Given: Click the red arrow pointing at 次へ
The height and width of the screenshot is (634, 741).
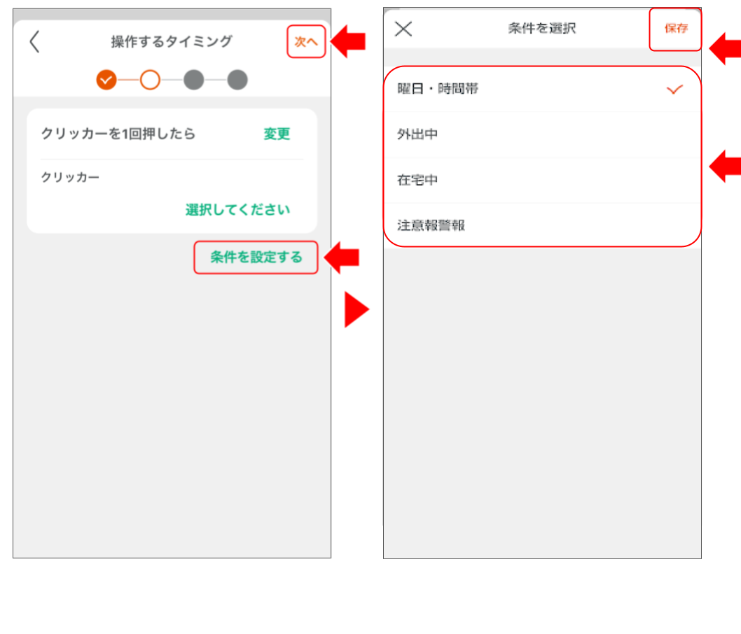Looking at the screenshot, I should click(348, 42).
